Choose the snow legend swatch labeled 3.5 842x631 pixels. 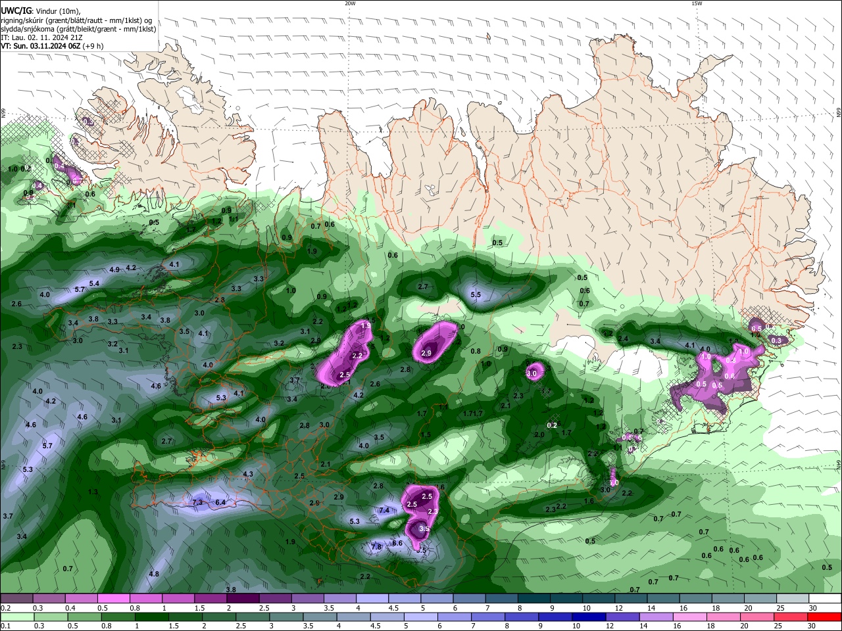click(x=340, y=599)
